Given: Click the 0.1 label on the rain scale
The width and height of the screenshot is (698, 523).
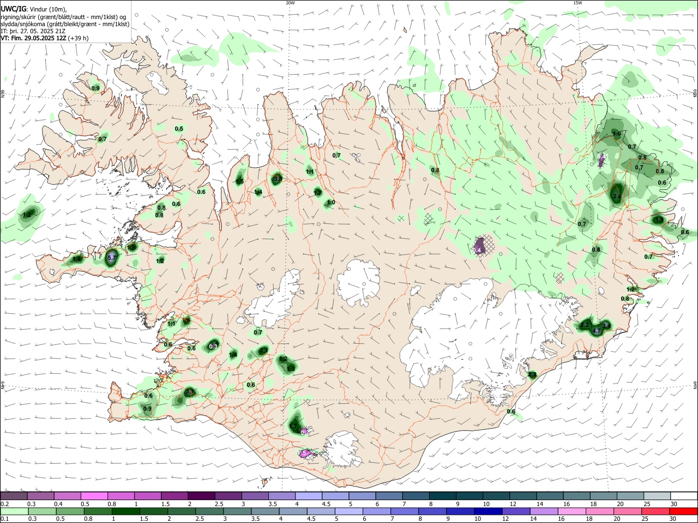Looking at the screenshot, I should tap(4, 519).
